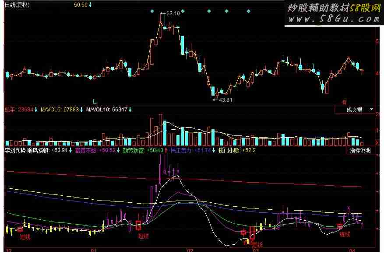This screenshot has width=384, height=253.
Task: Select the MAVOL10: 66317 readout
Action: pos(106,110)
